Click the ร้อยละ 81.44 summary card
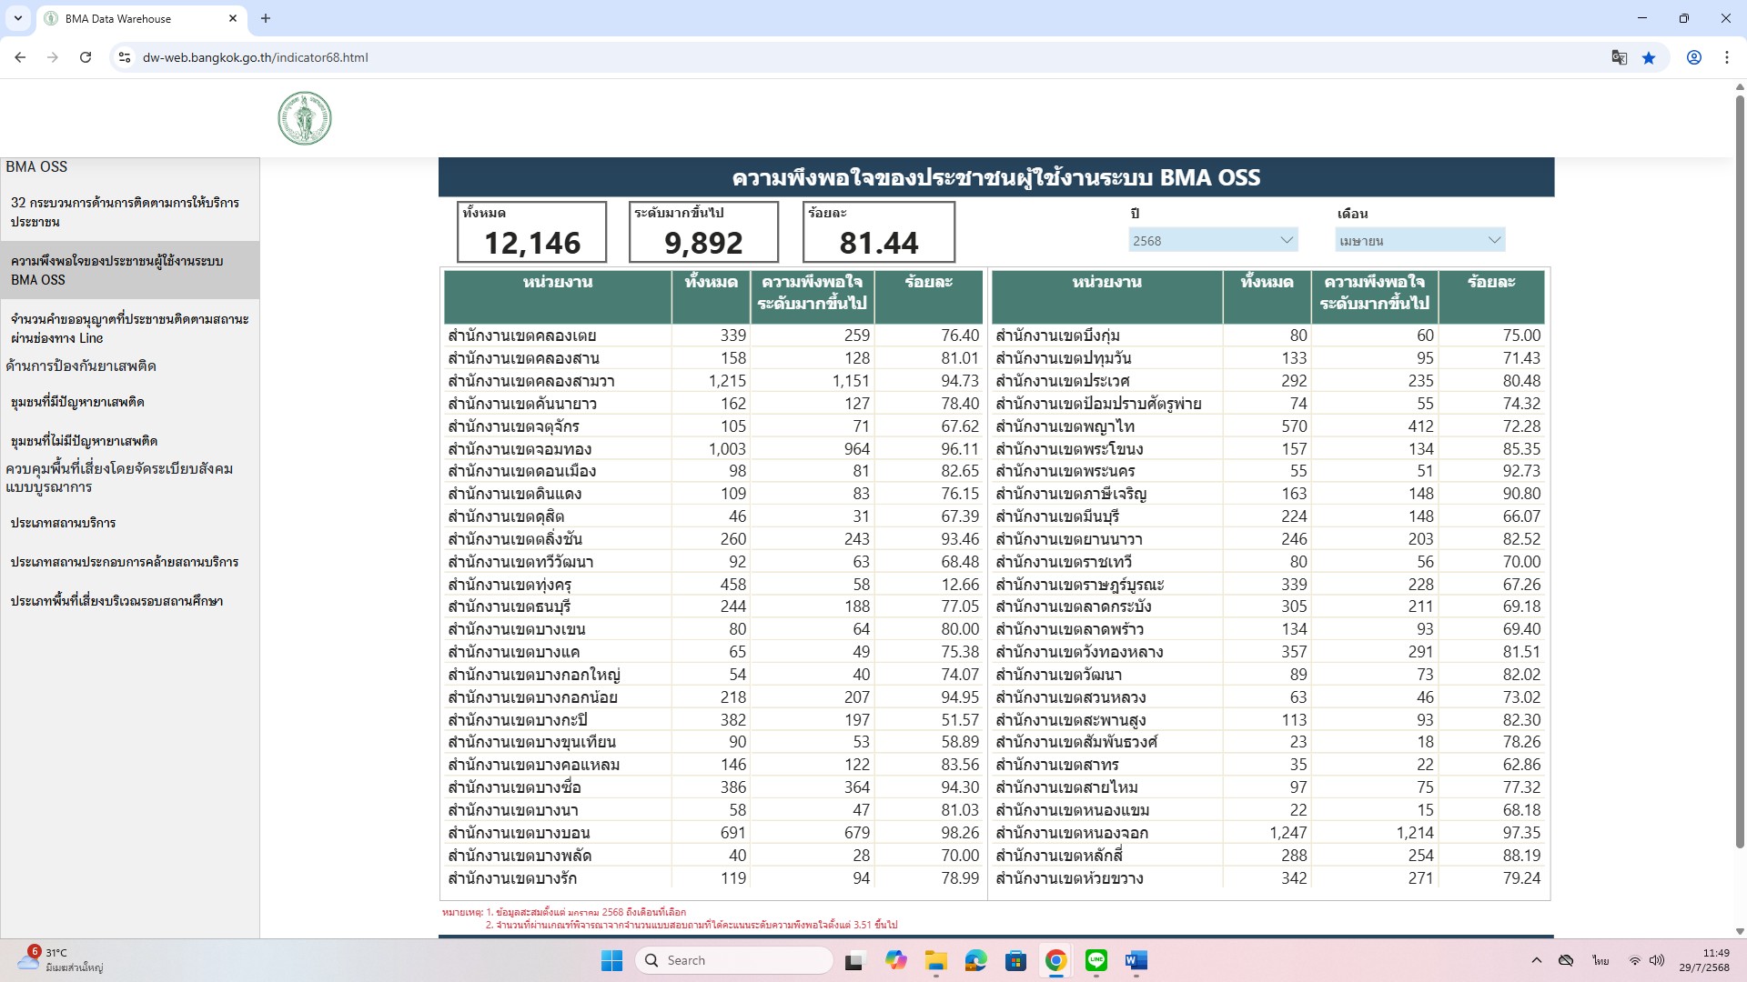 tap(879, 232)
